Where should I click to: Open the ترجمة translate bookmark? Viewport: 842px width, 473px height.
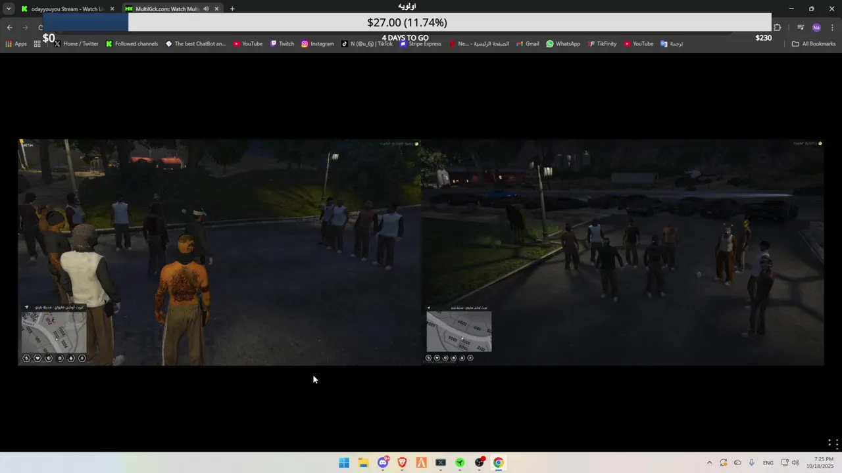tap(672, 44)
